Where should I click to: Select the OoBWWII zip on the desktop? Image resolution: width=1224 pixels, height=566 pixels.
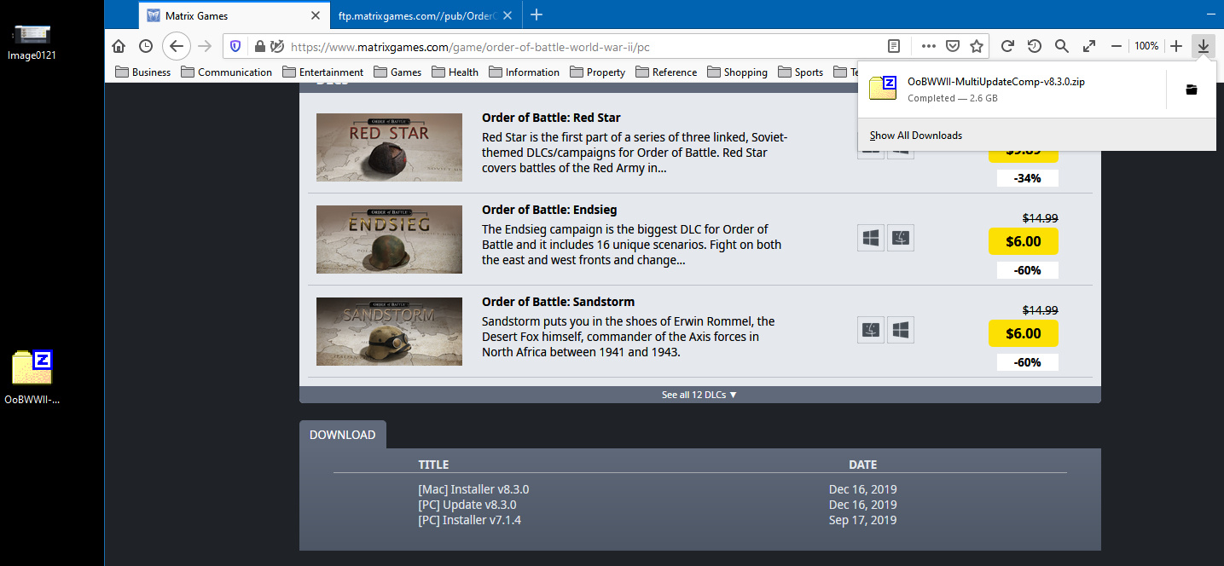(x=32, y=377)
